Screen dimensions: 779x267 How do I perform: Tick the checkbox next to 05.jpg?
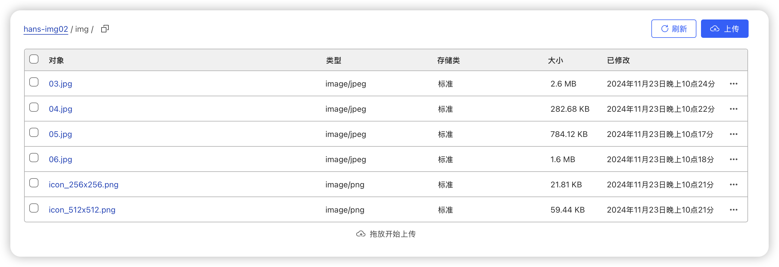tap(34, 133)
